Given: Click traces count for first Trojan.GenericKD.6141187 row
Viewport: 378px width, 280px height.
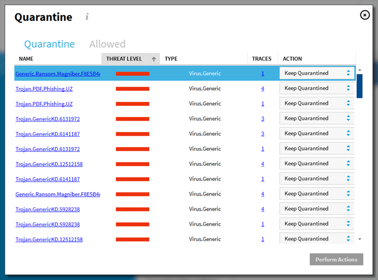Looking at the screenshot, I should pyautogui.click(x=262, y=134).
